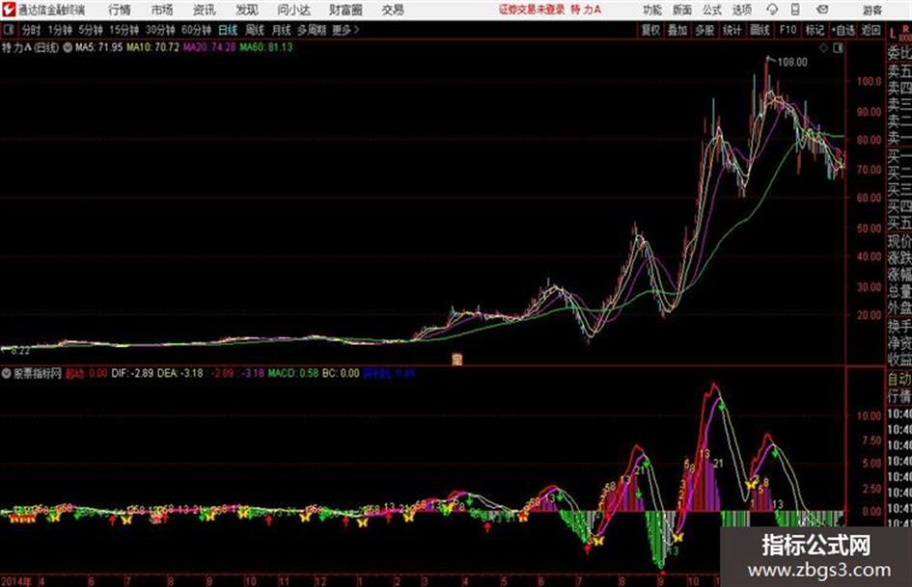Click the BC: 0.00 value

tap(341, 373)
